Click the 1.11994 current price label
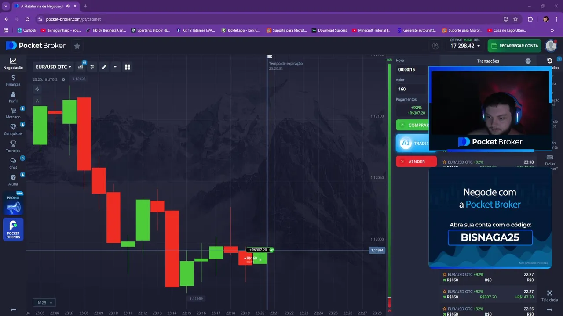The width and height of the screenshot is (563, 316). 377,250
